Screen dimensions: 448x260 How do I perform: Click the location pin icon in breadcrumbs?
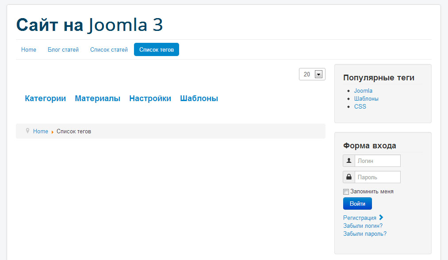(x=27, y=131)
